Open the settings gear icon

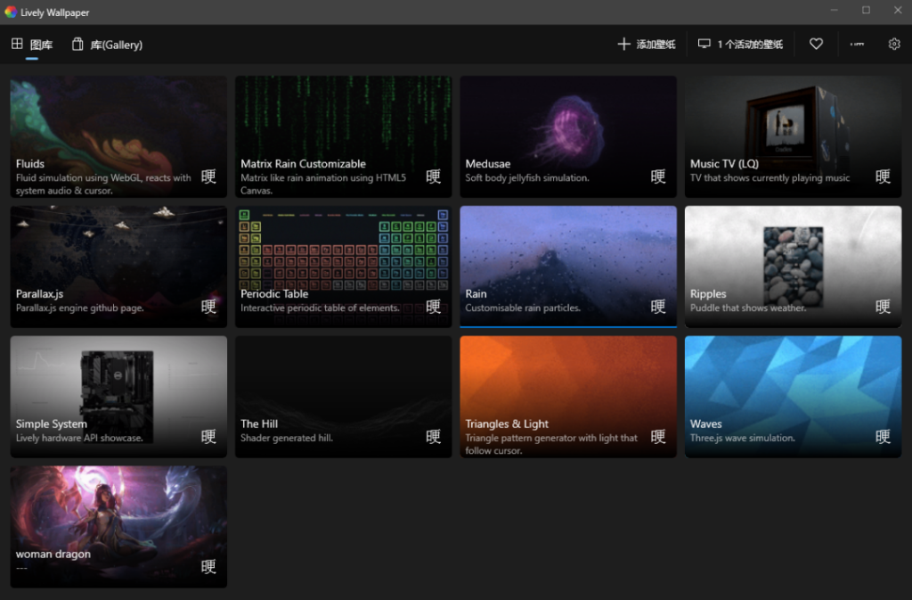894,44
